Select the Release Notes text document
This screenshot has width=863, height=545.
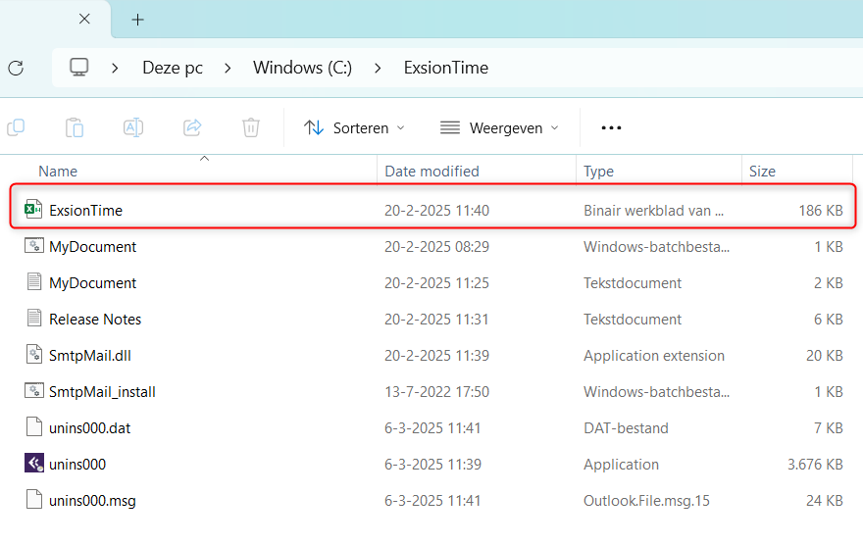(95, 319)
